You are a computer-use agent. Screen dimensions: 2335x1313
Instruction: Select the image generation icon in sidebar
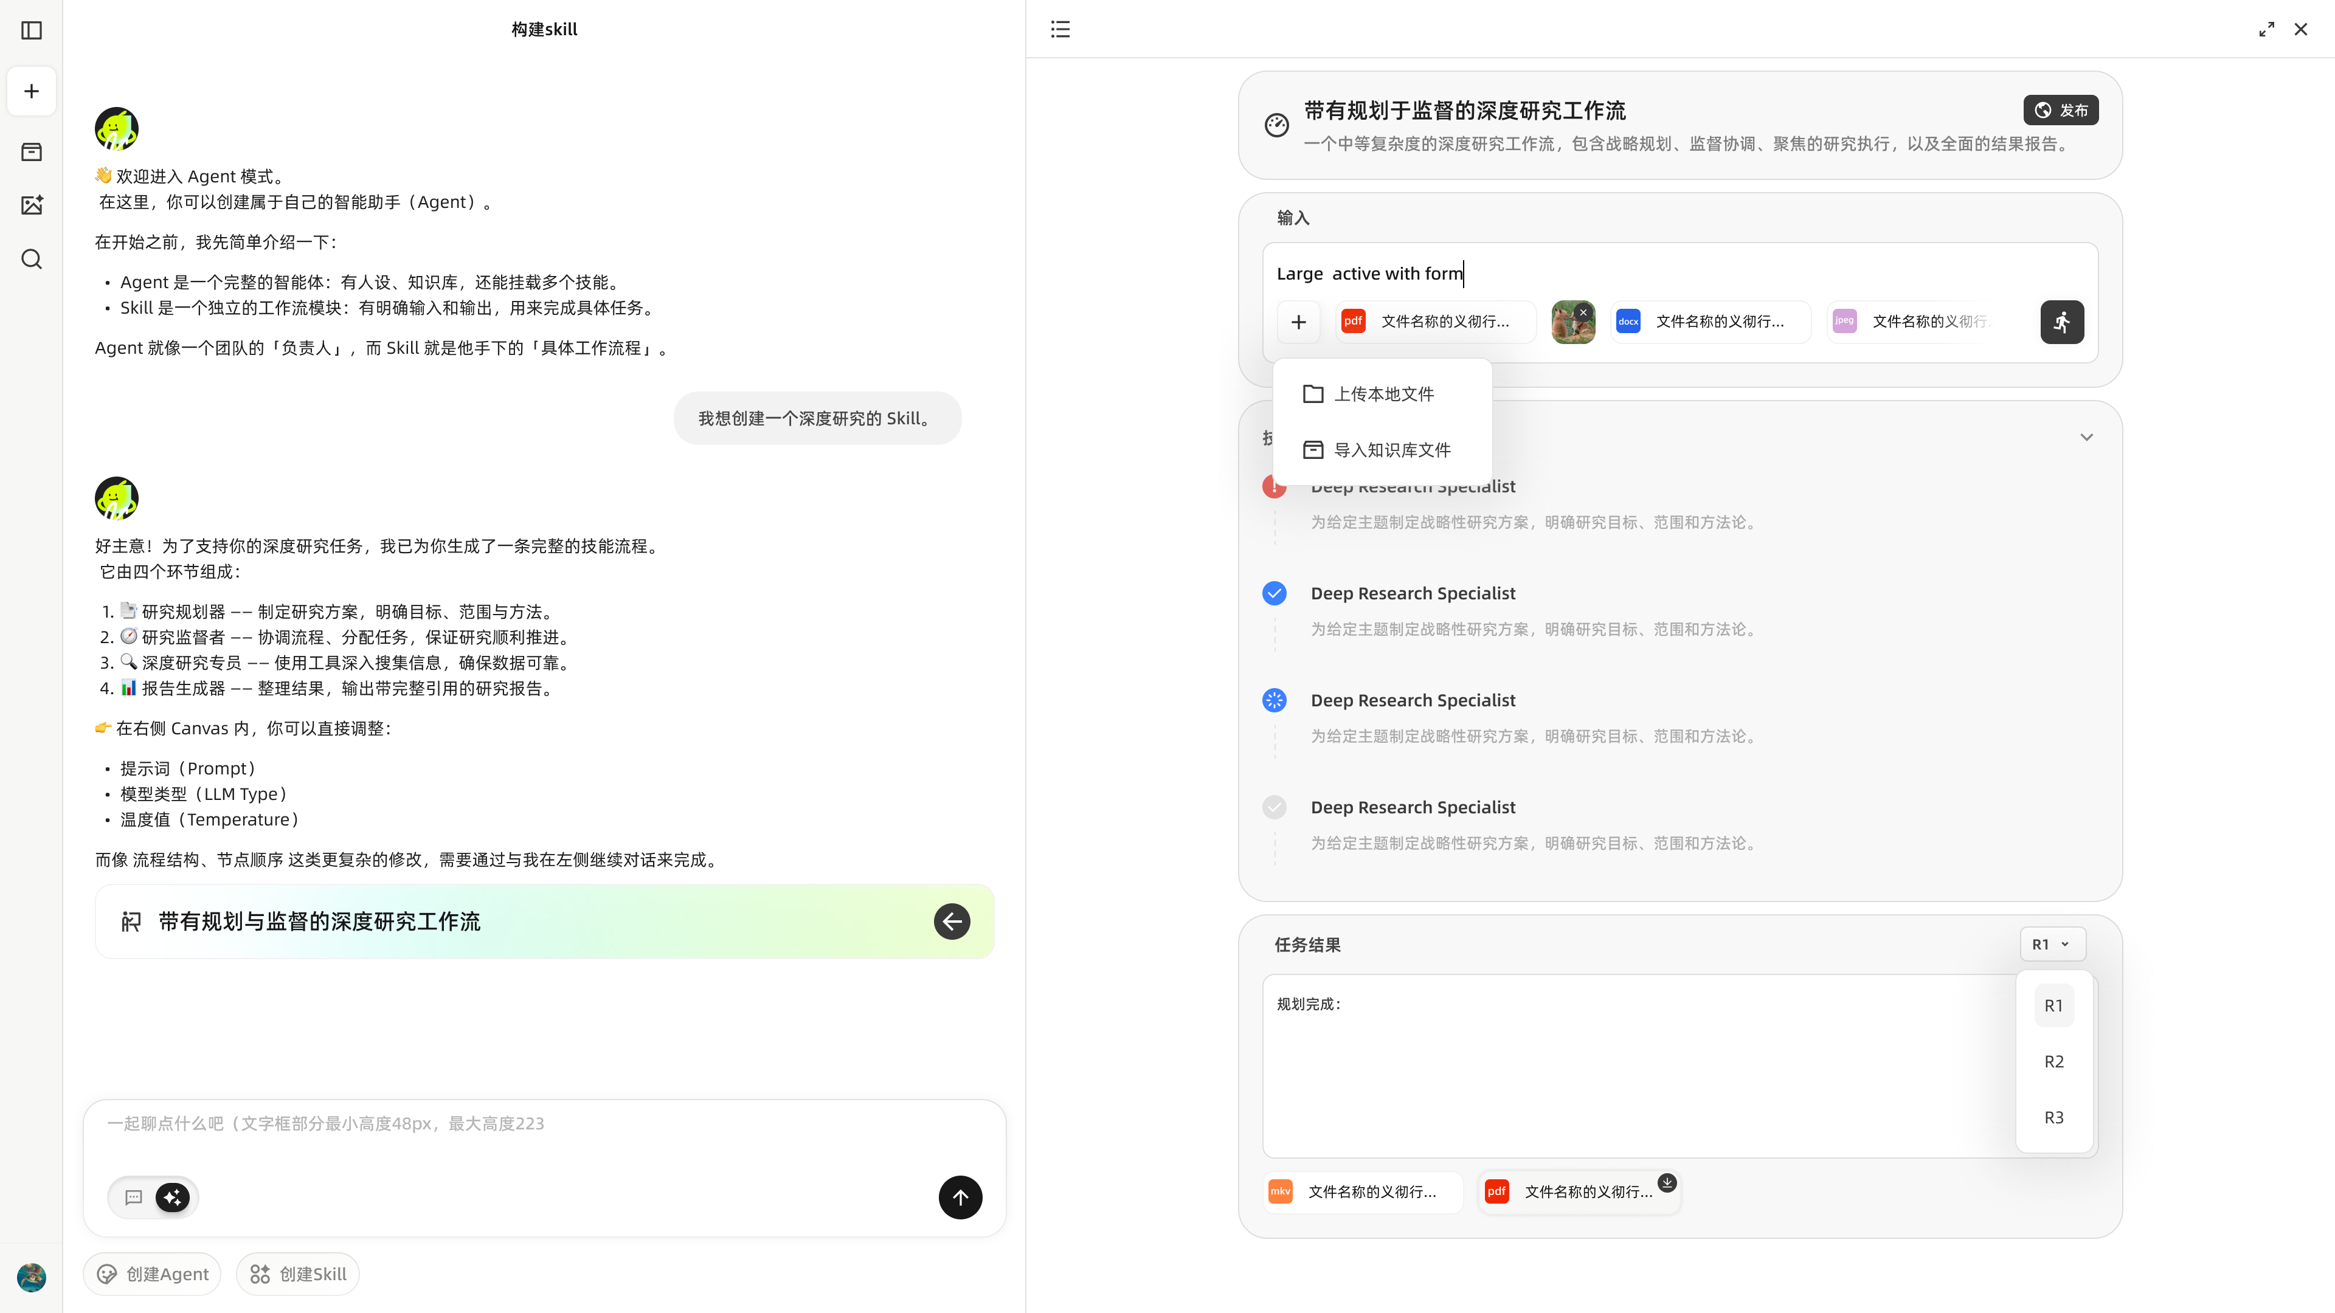(31, 205)
